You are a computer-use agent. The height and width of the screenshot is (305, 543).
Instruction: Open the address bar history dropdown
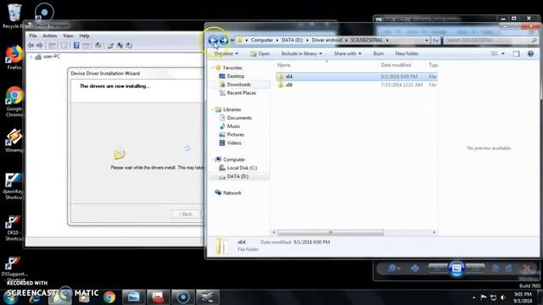(x=426, y=41)
